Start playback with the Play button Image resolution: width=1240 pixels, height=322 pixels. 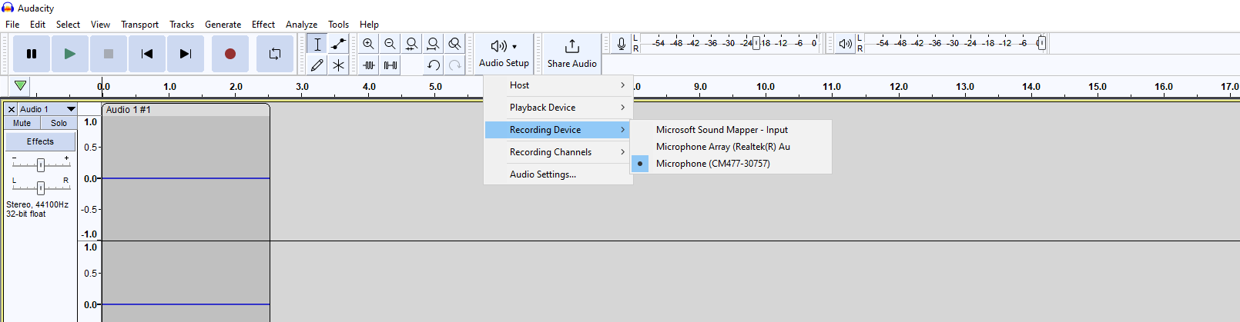coord(70,54)
